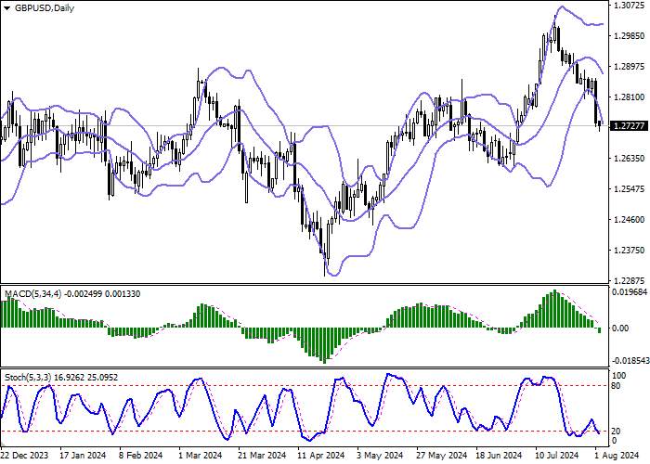Select the 1.26350 price scale label
The image size is (650, 464).
[x=630, y=159]
